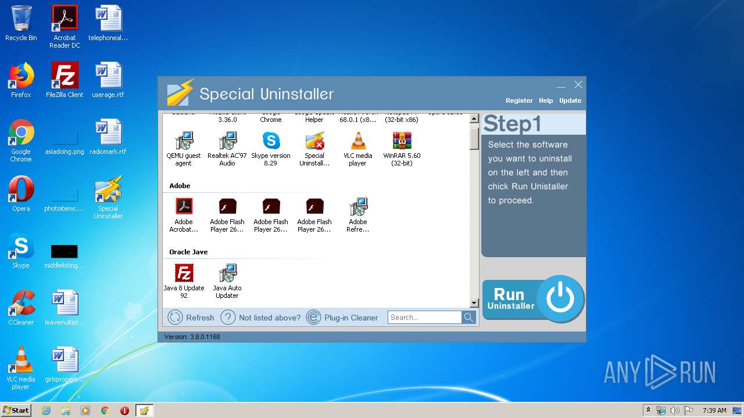Select VLC media player in program list
The height and width of the screenshot is (418, 744).
pos(358,149)
